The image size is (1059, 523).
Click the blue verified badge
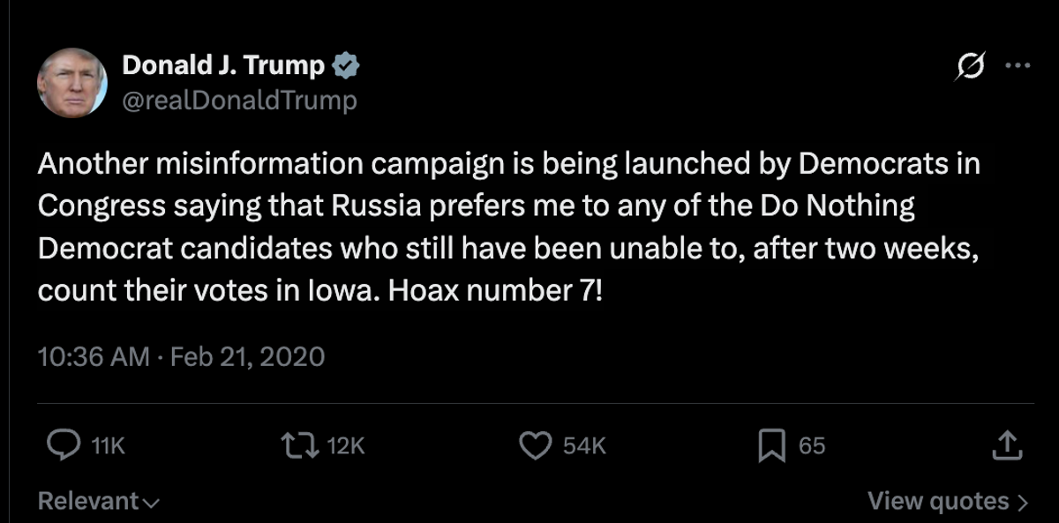(x=344, y=64)
